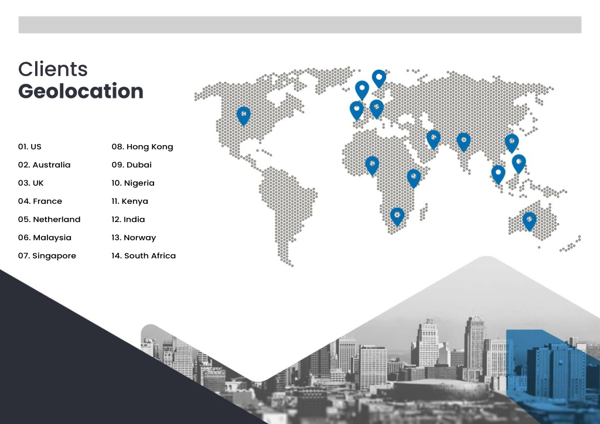Select the "10. Nigeria" entry
The image size is (600, 424).
133,183
